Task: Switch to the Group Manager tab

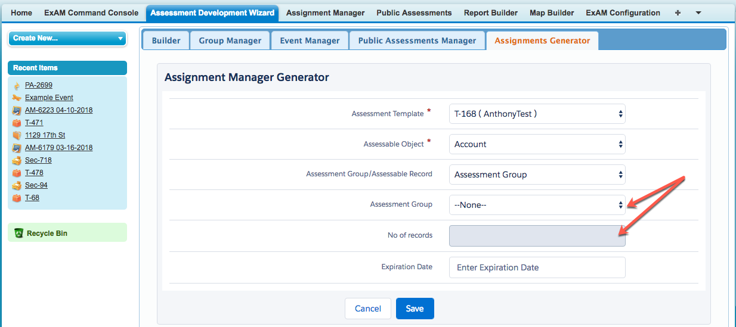Action: 230,41
